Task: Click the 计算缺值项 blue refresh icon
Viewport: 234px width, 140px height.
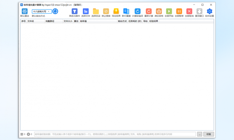Action: click(137, 11)
